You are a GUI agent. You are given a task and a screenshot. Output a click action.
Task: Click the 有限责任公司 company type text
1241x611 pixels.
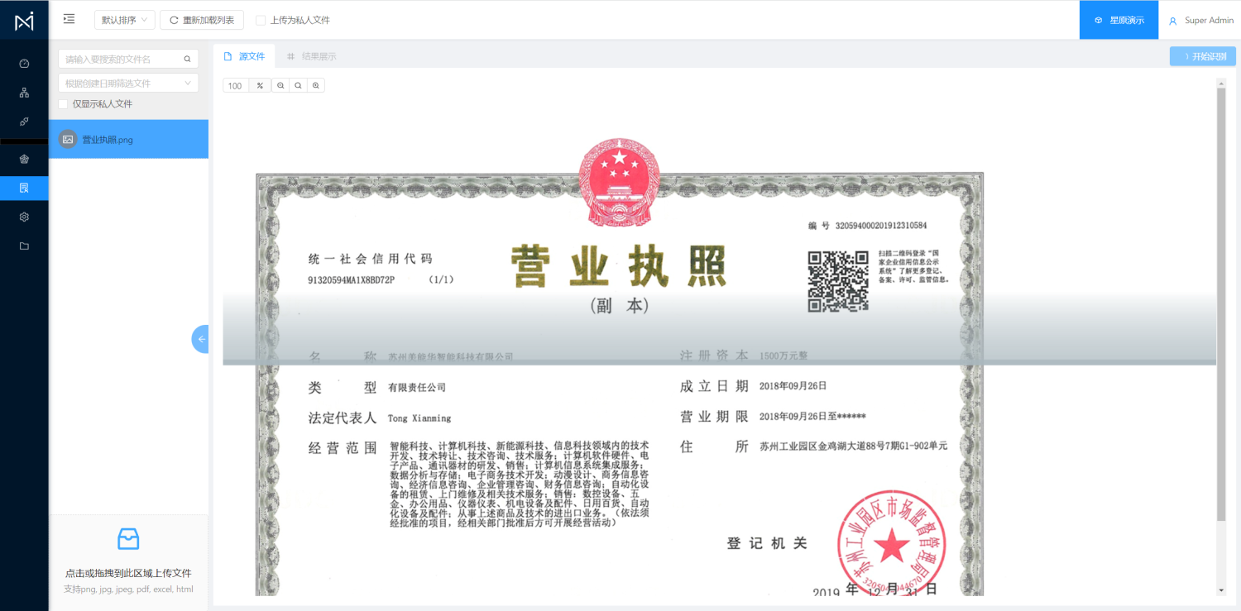click(x=417, y=387)
